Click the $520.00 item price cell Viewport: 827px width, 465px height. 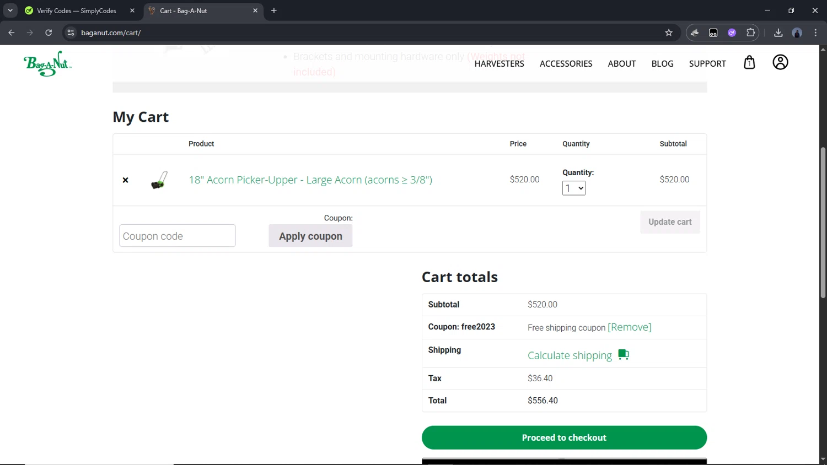tap(524, 180)
